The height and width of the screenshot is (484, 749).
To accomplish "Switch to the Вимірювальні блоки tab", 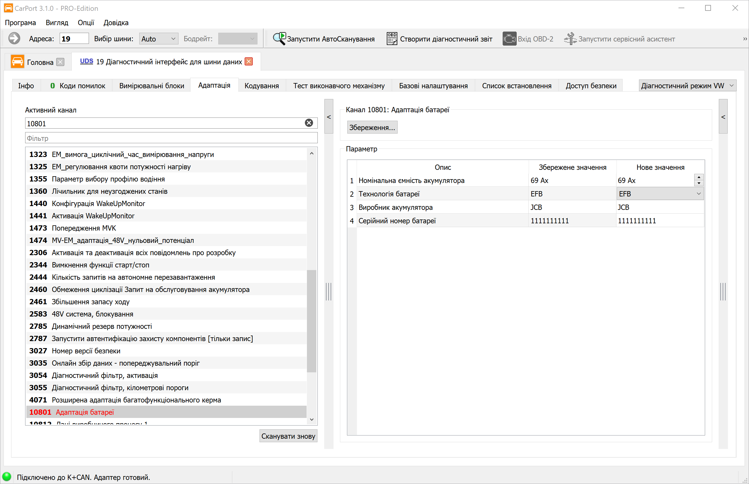I will [x=152, y=86].
